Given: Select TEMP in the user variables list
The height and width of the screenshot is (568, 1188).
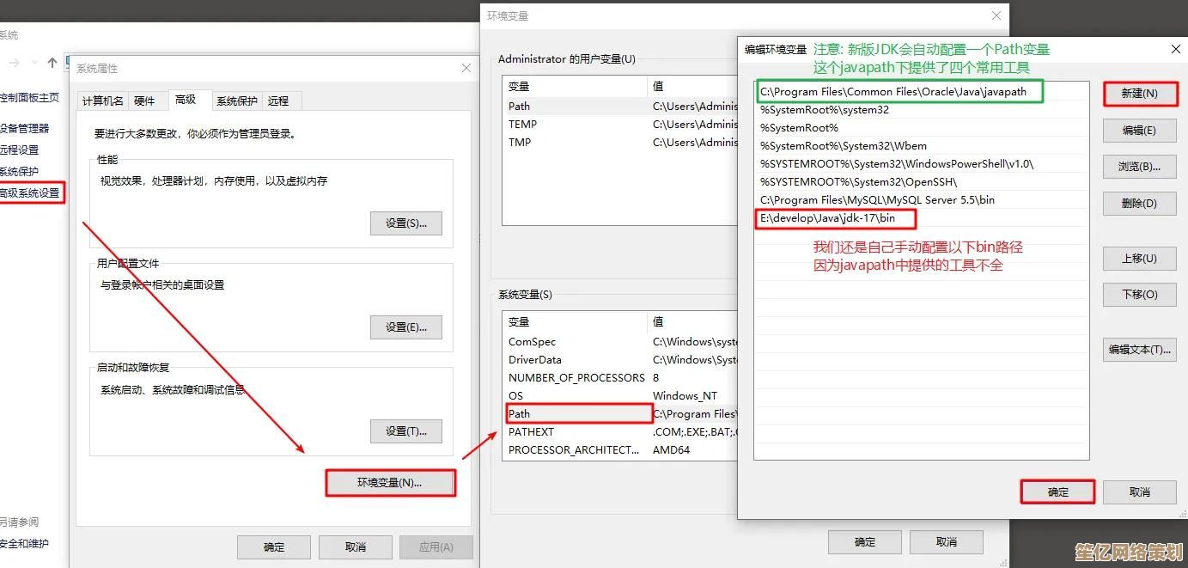Looking at the screenshot, I should point(522,125).
